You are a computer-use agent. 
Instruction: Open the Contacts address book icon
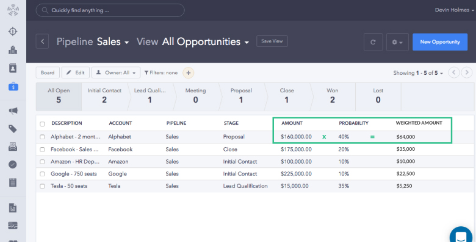click(13, 68)
